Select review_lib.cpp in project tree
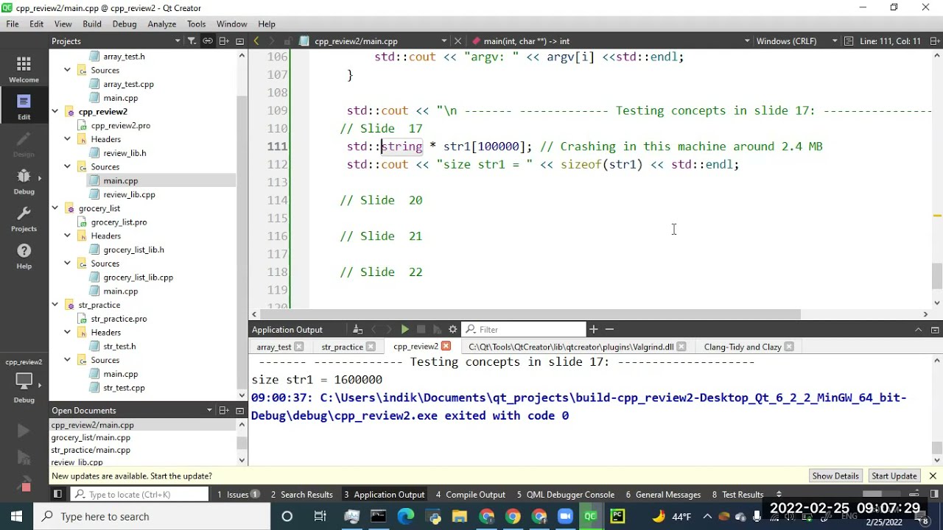Viewport: 943px width, 530px height. pos(129,194)
